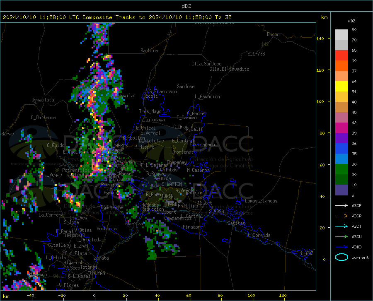Click the L_Asuncion map label

pyautogui.click(x=207, y=96)
